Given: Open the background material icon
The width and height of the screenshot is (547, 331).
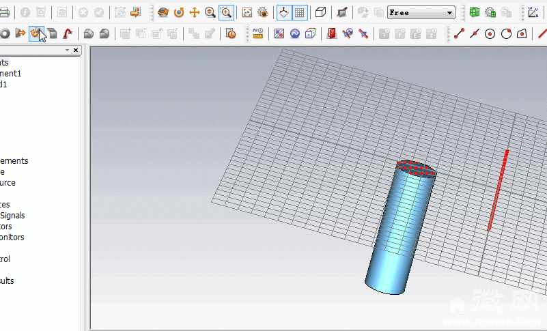Looking at the screenshot, I should pos(279,34).
